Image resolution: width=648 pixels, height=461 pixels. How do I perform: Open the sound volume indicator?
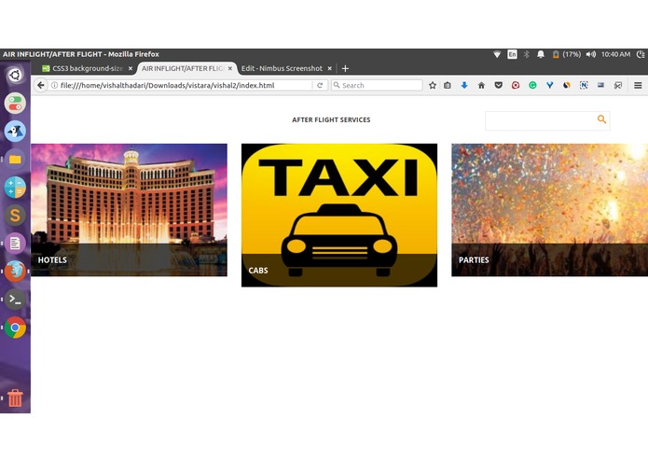click(591, 54)
